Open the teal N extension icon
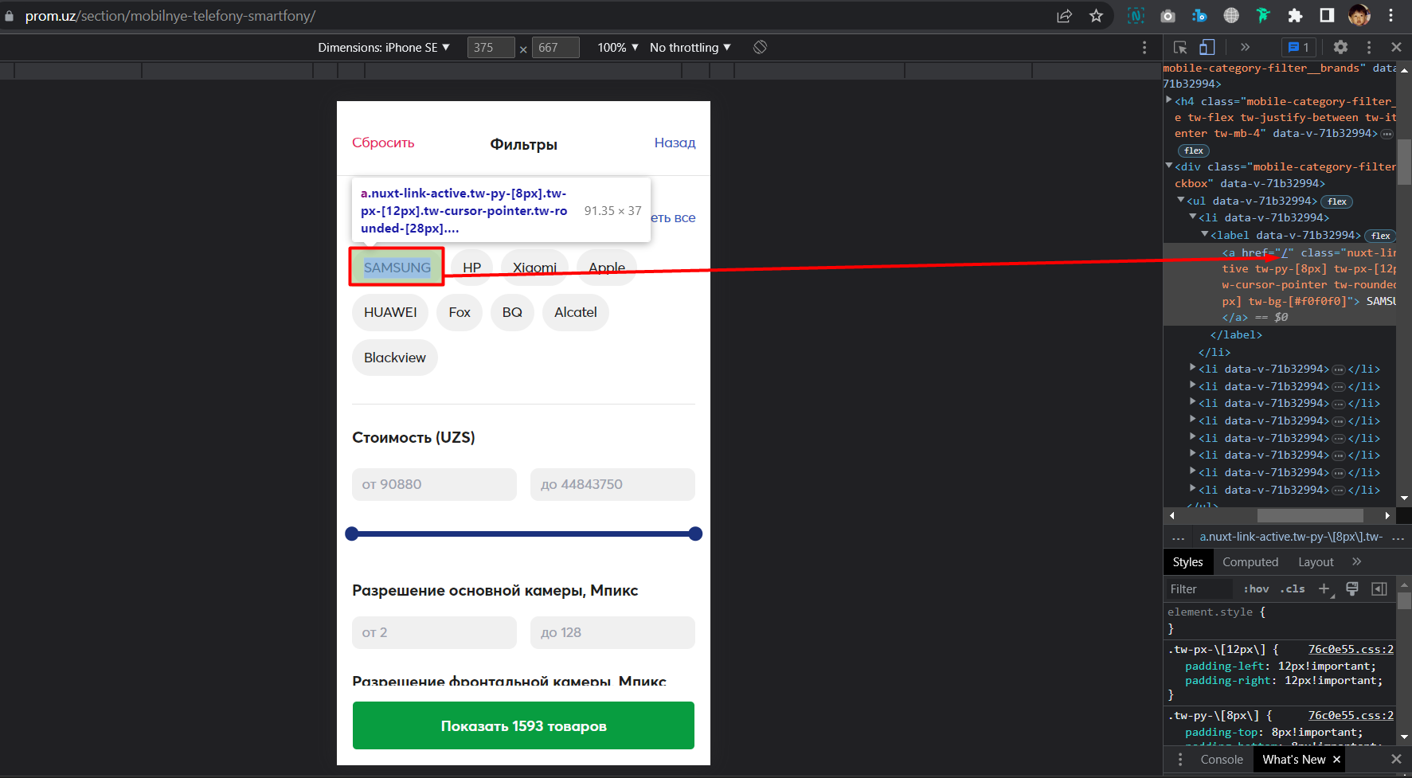Viewport: 1412px width, 778px height. (x=1136, y=16)
